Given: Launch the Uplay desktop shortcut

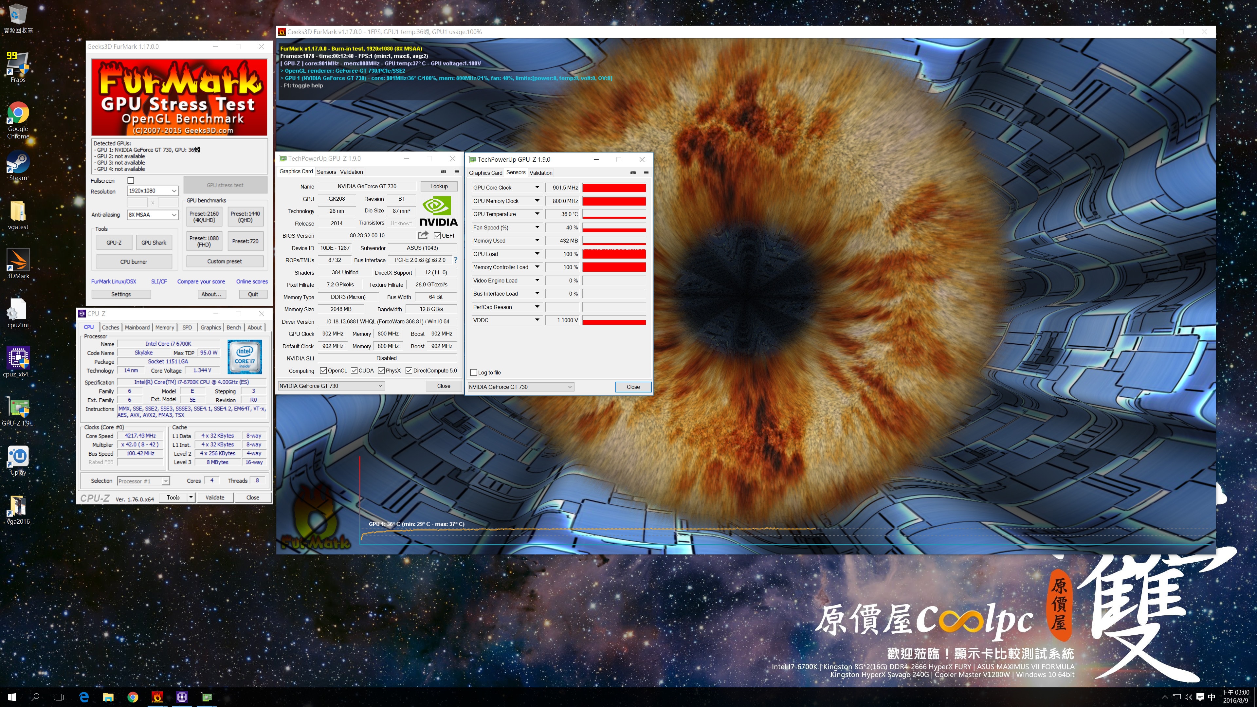Looking at the screenshot, I should pyautogui.click(x=18, y=460).
